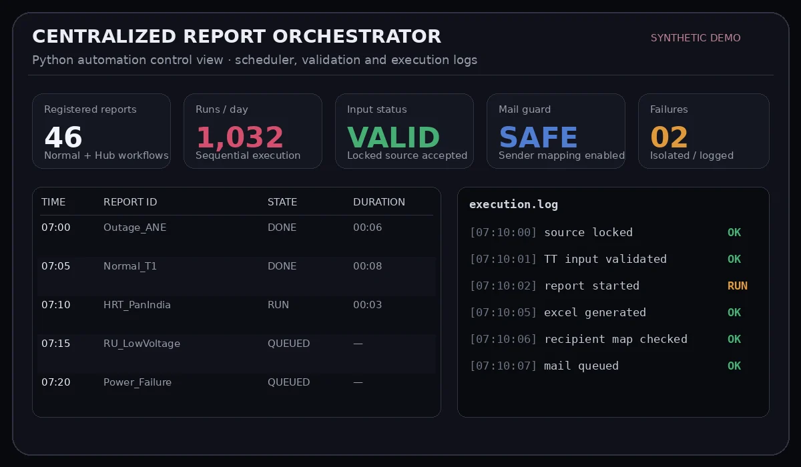
Task: Click the 07:20 time cell
Action: point(56,382)
